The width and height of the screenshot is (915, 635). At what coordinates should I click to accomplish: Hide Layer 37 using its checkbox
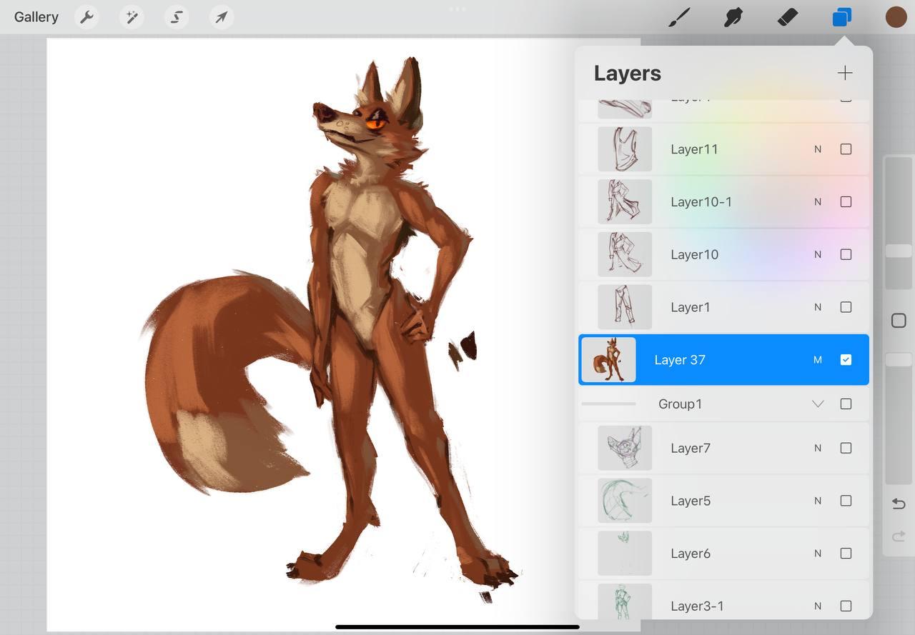click(846, 360)
